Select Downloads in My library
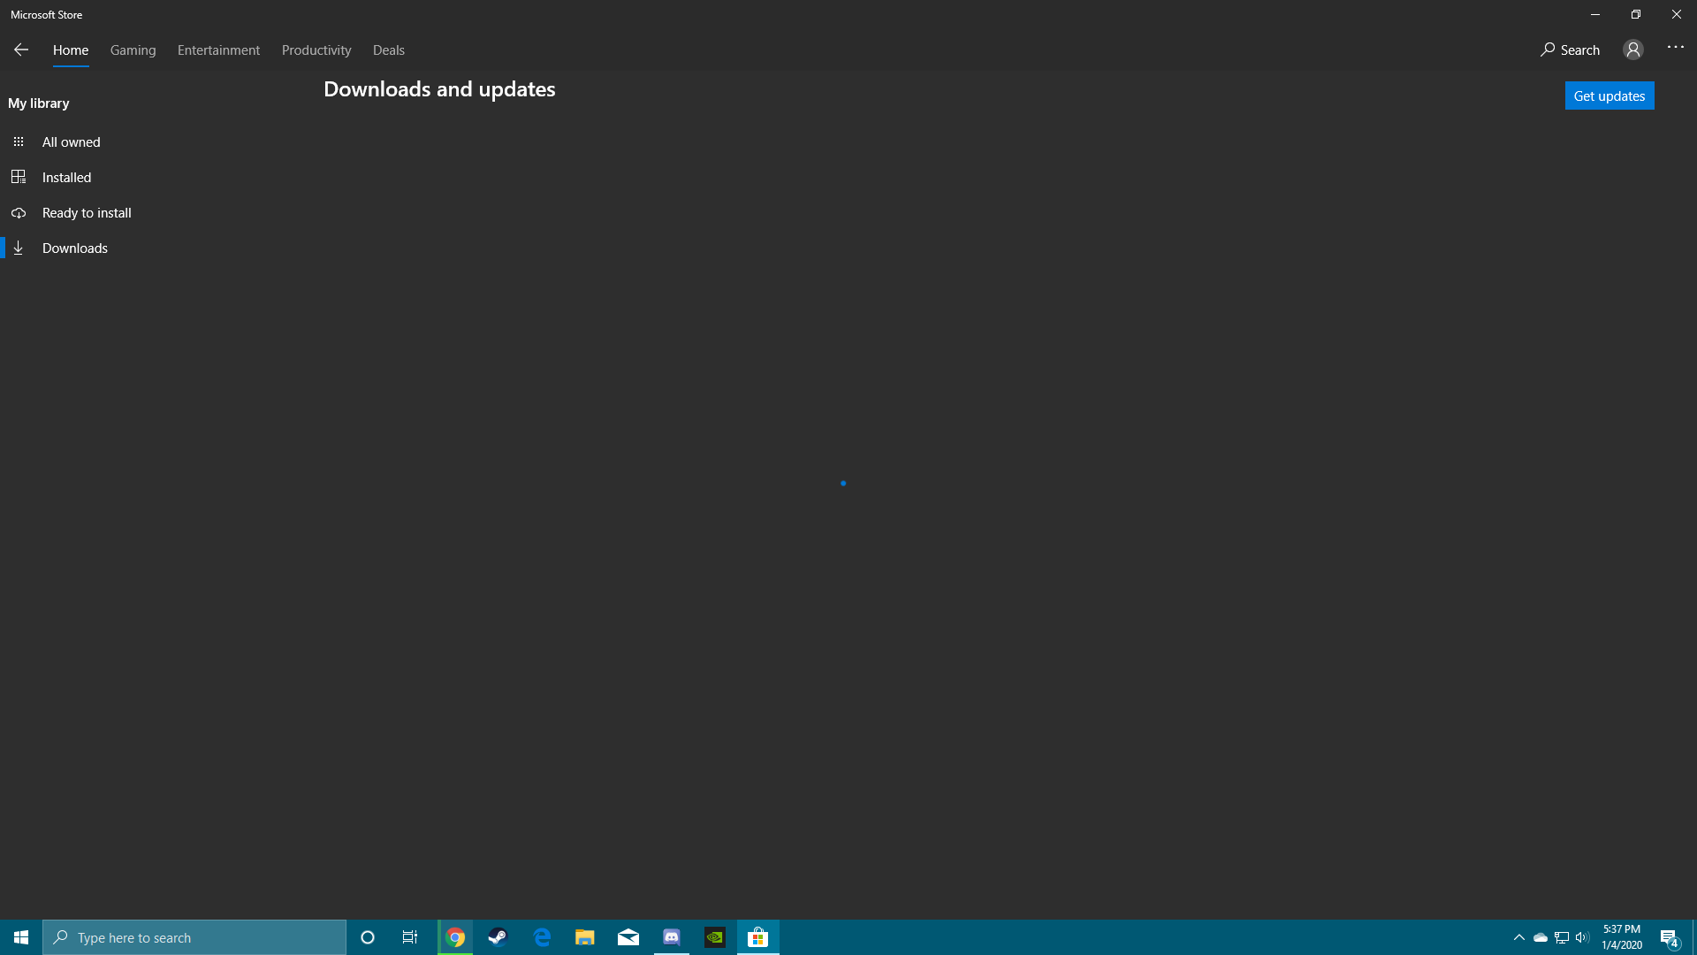The height and width of the screenshot is (955, 1697). (x=75, y=248)
